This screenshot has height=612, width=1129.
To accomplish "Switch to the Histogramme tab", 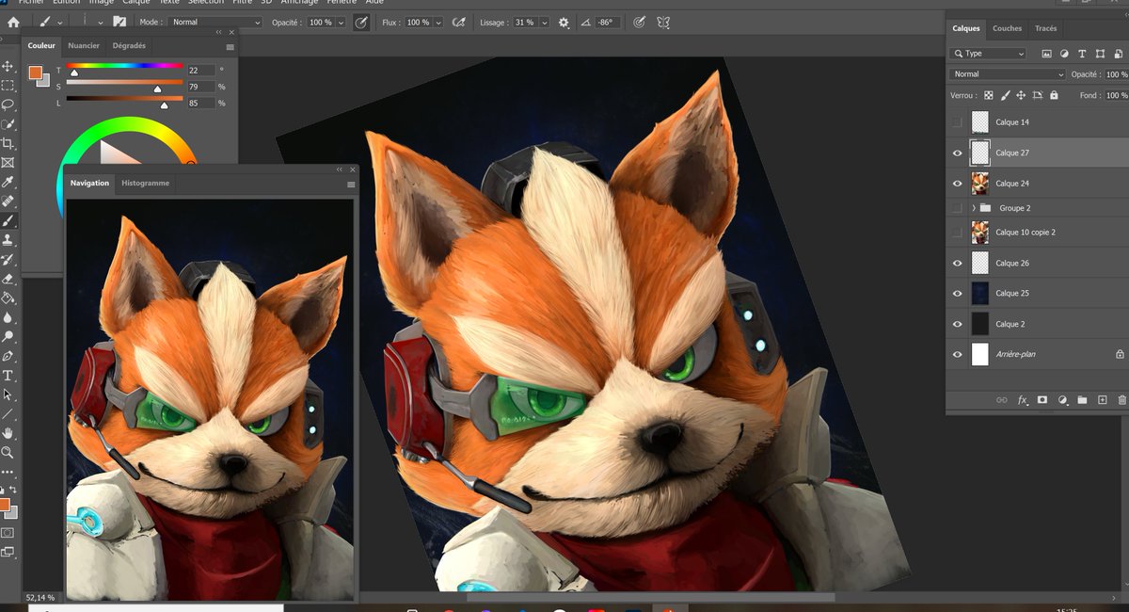I will pos(146,183).
